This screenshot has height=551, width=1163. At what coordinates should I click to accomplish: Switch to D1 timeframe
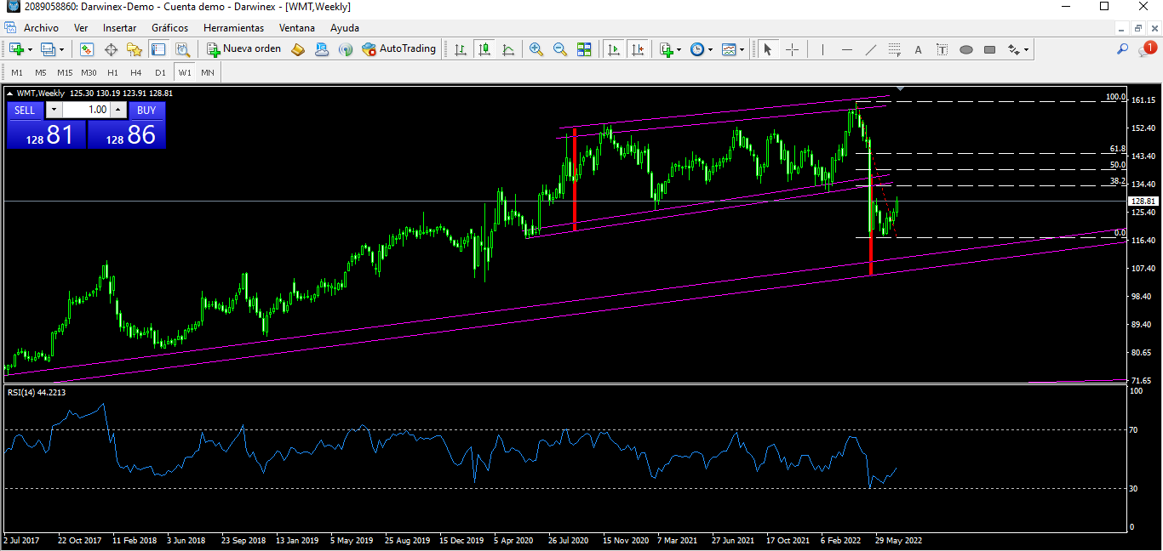(160, 72)
